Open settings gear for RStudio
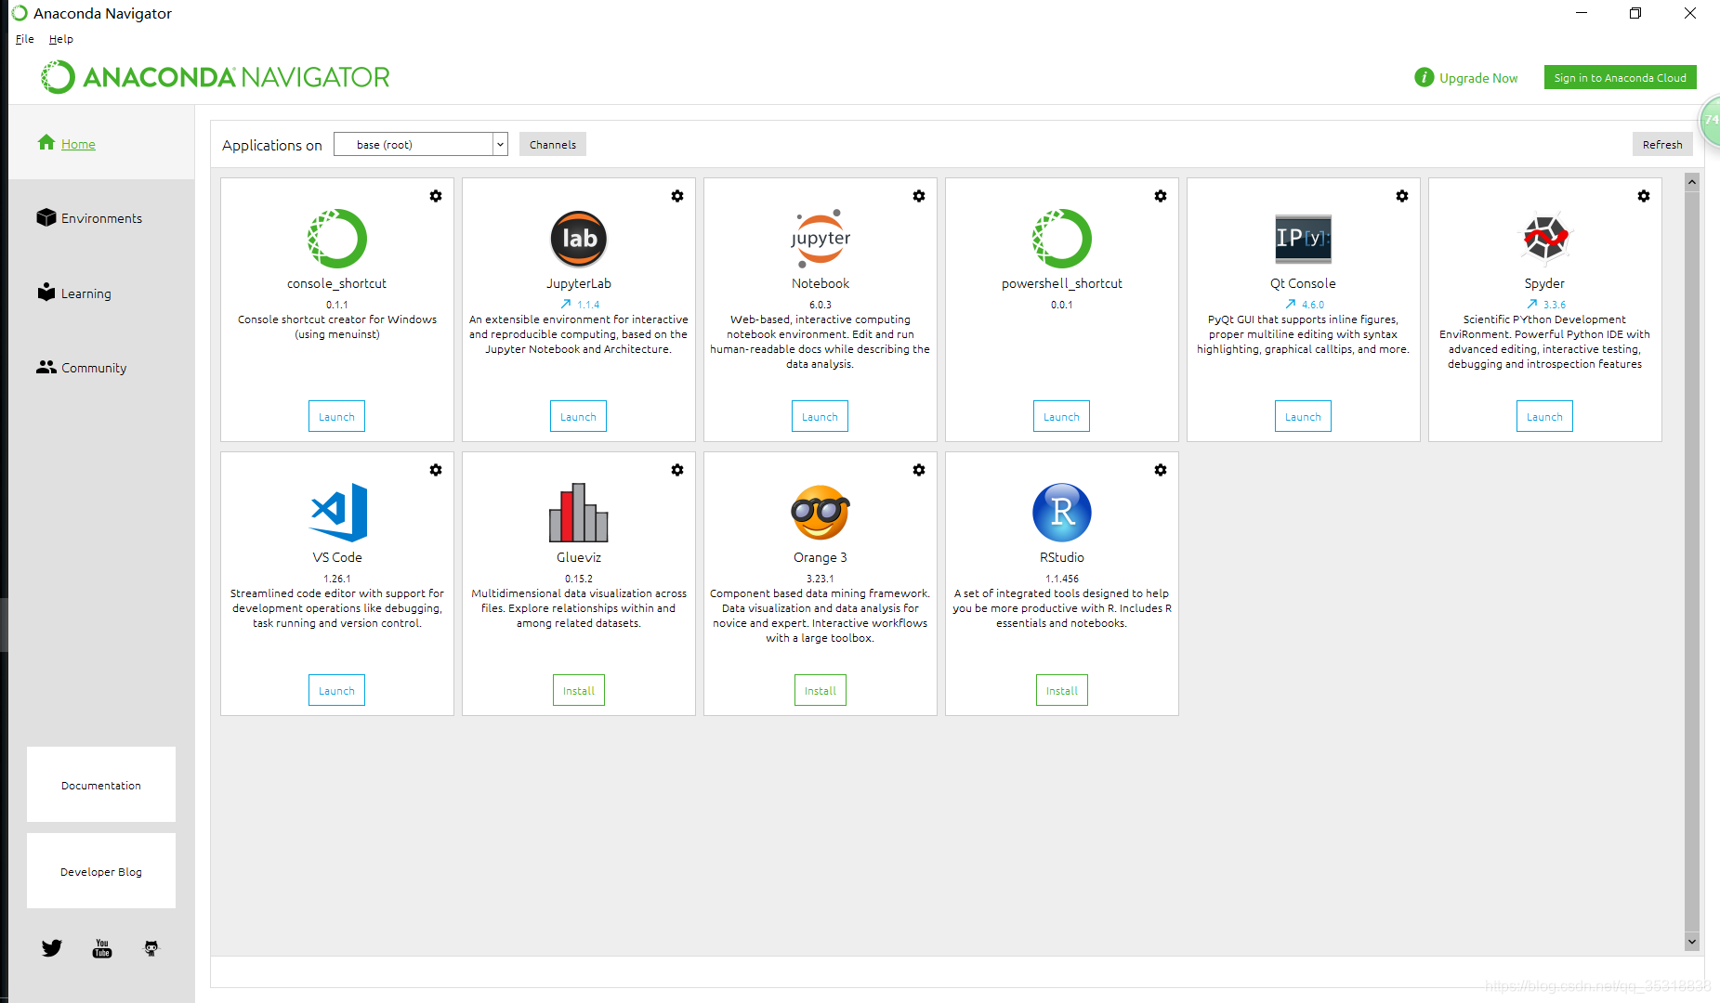The height and width of the screenshot is (1003, 1720). coord(1161,470)
